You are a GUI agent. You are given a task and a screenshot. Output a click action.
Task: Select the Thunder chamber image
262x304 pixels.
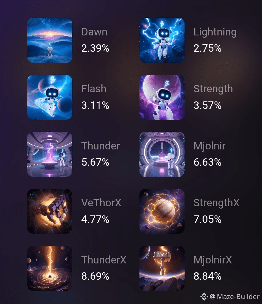50,154
